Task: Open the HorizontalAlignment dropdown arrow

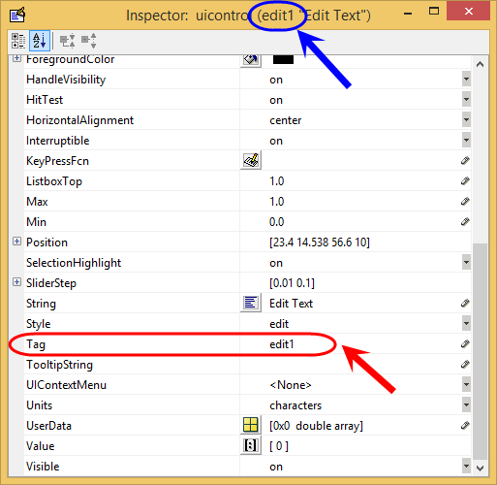Action: click(466, 120)
